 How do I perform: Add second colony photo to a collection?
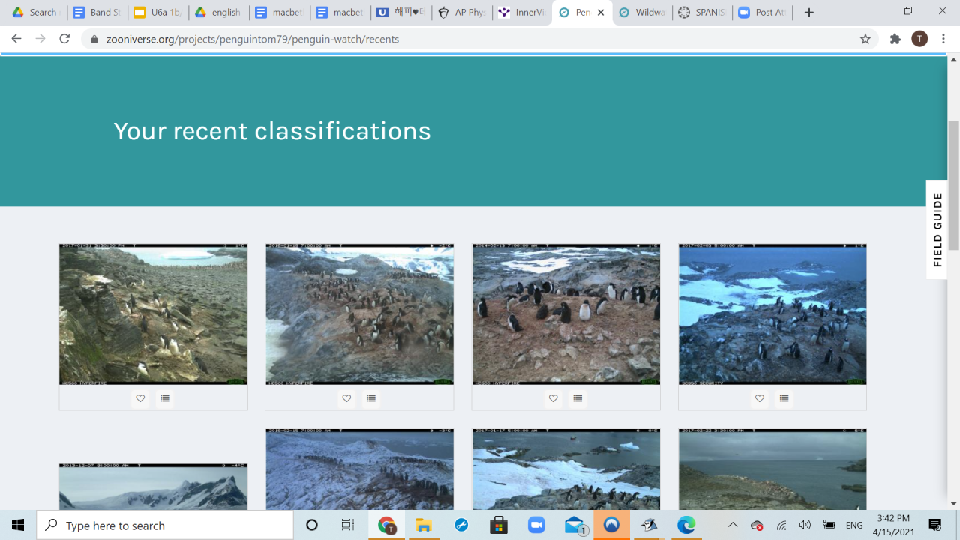coord(371,398)
